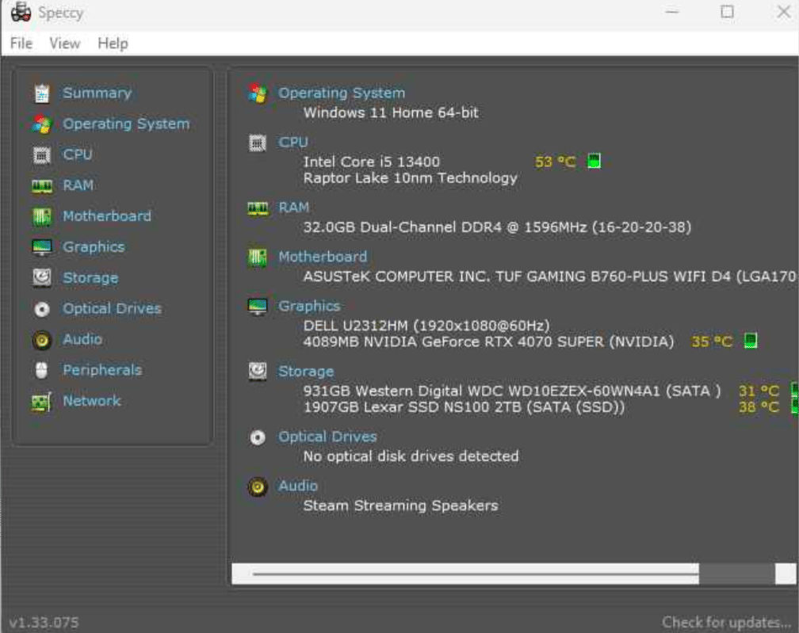This screenshot has height=633, width=799.
Task: Select Audio in the sidebar
Action: click(x=82, y=339)
